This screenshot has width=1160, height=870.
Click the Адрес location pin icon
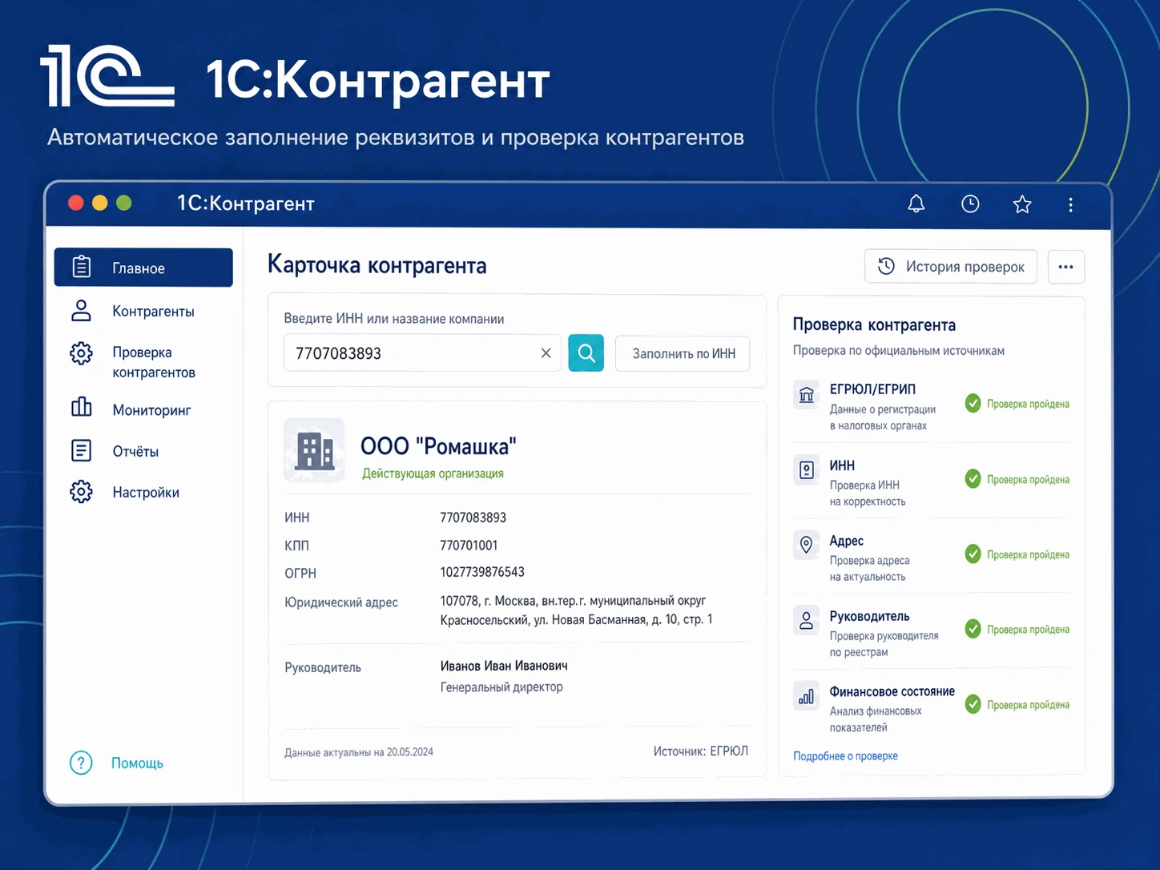tap(807, 545)
